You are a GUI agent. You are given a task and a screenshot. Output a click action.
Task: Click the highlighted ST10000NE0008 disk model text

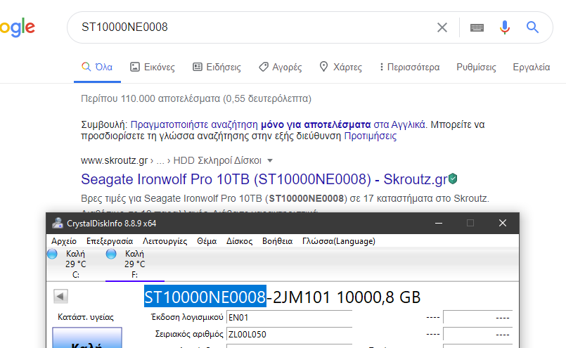[x=205, y=297]
